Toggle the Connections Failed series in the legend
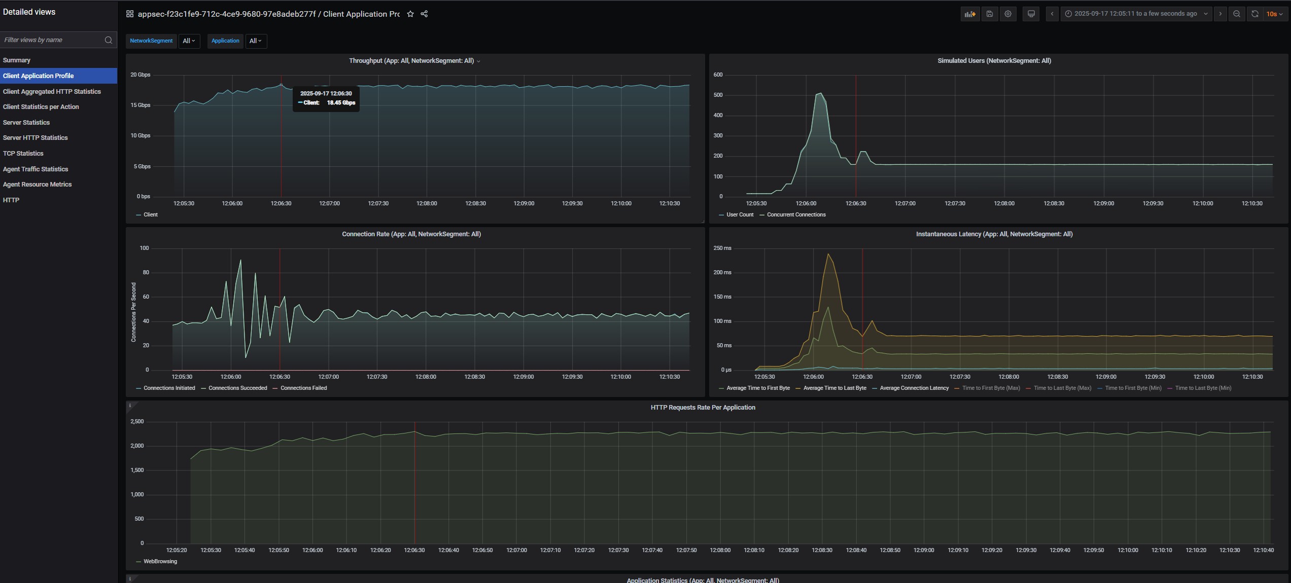Image resolution: width=1291 pixels, height=583 pixels. pyautogui.click(x=303, y=388)
